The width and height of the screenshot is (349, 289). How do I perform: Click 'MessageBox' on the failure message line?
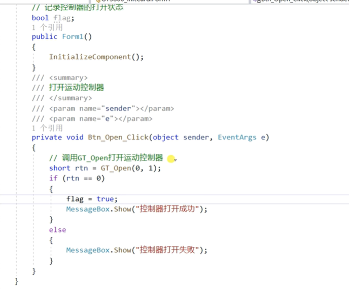pos(88,250)
